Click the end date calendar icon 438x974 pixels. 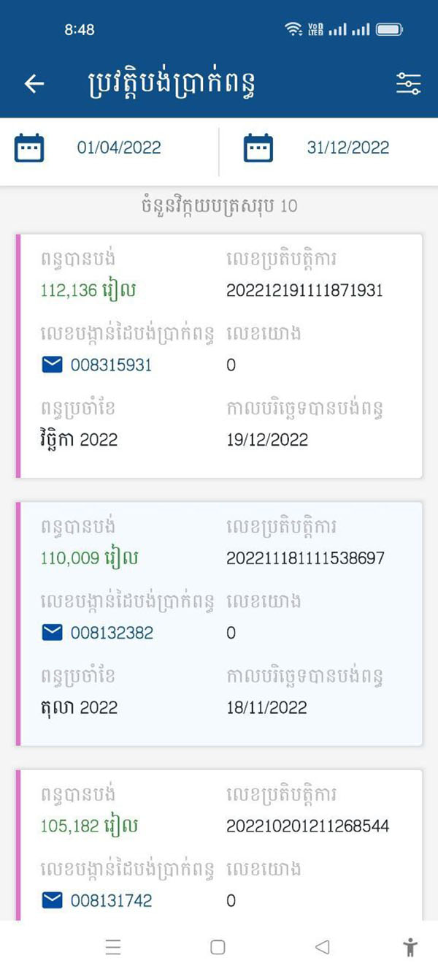pos(258,148)
